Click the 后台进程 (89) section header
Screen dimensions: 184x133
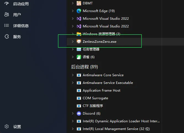[84, 67]
